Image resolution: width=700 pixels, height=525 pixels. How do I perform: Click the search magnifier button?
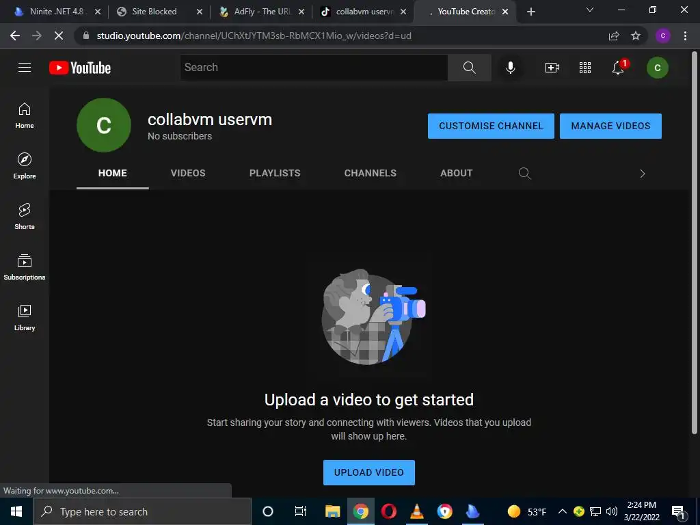(x=469, y=68)
